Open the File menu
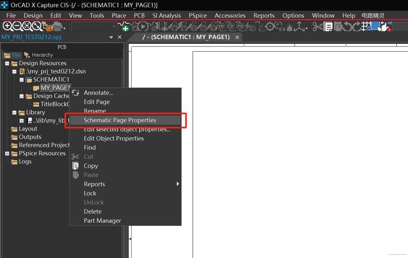 coord(11,16)
